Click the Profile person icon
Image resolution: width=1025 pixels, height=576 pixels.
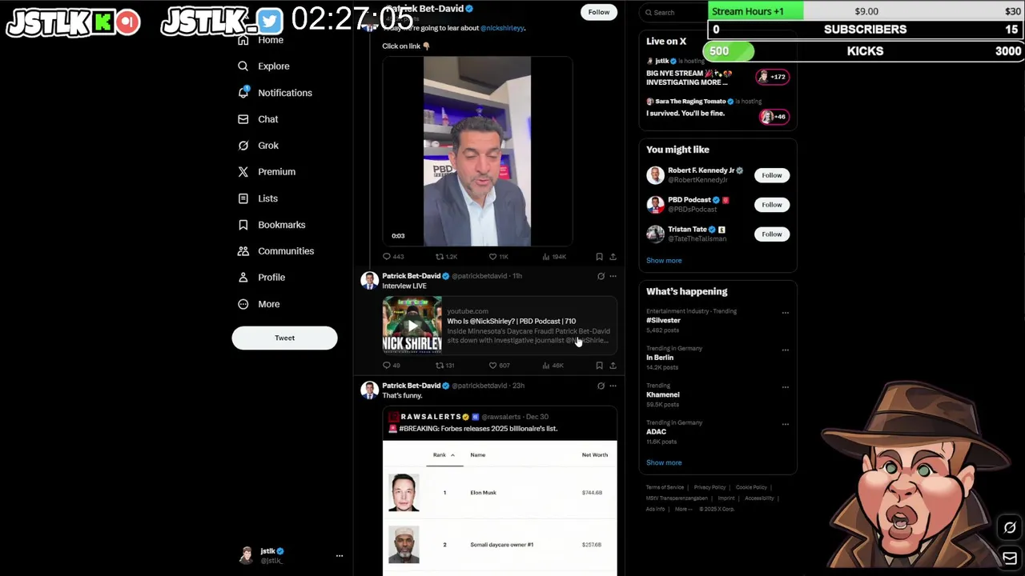pos(243,278)
